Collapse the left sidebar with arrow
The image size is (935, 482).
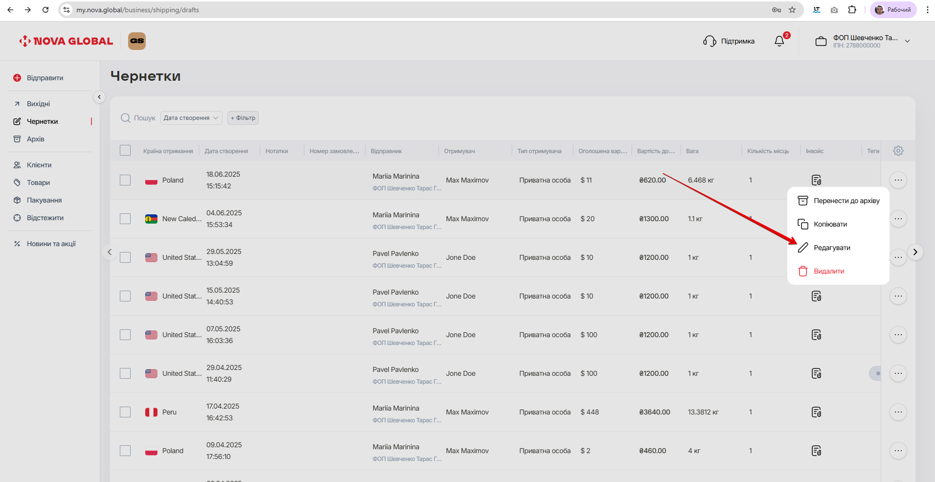tap(99, 97)
